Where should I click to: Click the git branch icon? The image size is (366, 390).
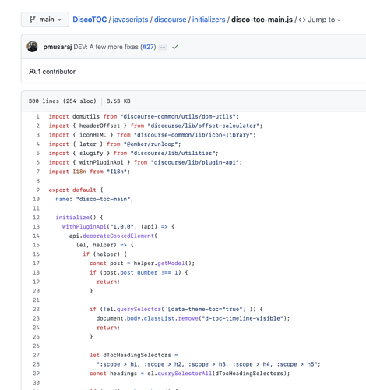[33, 19]
